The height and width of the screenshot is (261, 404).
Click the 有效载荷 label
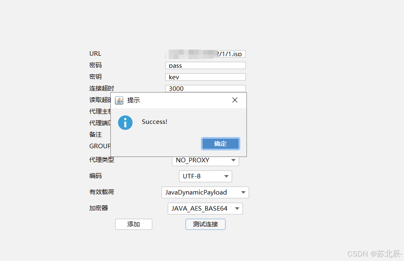click(x=98, y=192)
